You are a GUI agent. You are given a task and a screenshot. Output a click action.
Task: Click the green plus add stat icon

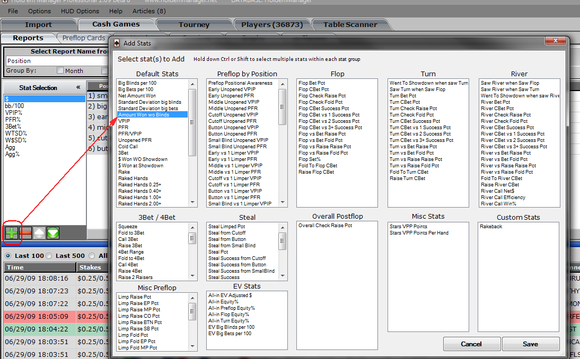(x=11, y=233)
